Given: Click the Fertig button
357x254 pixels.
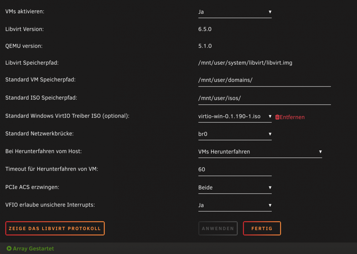Looking at the screenshot, I should click(x=262, y=228).
